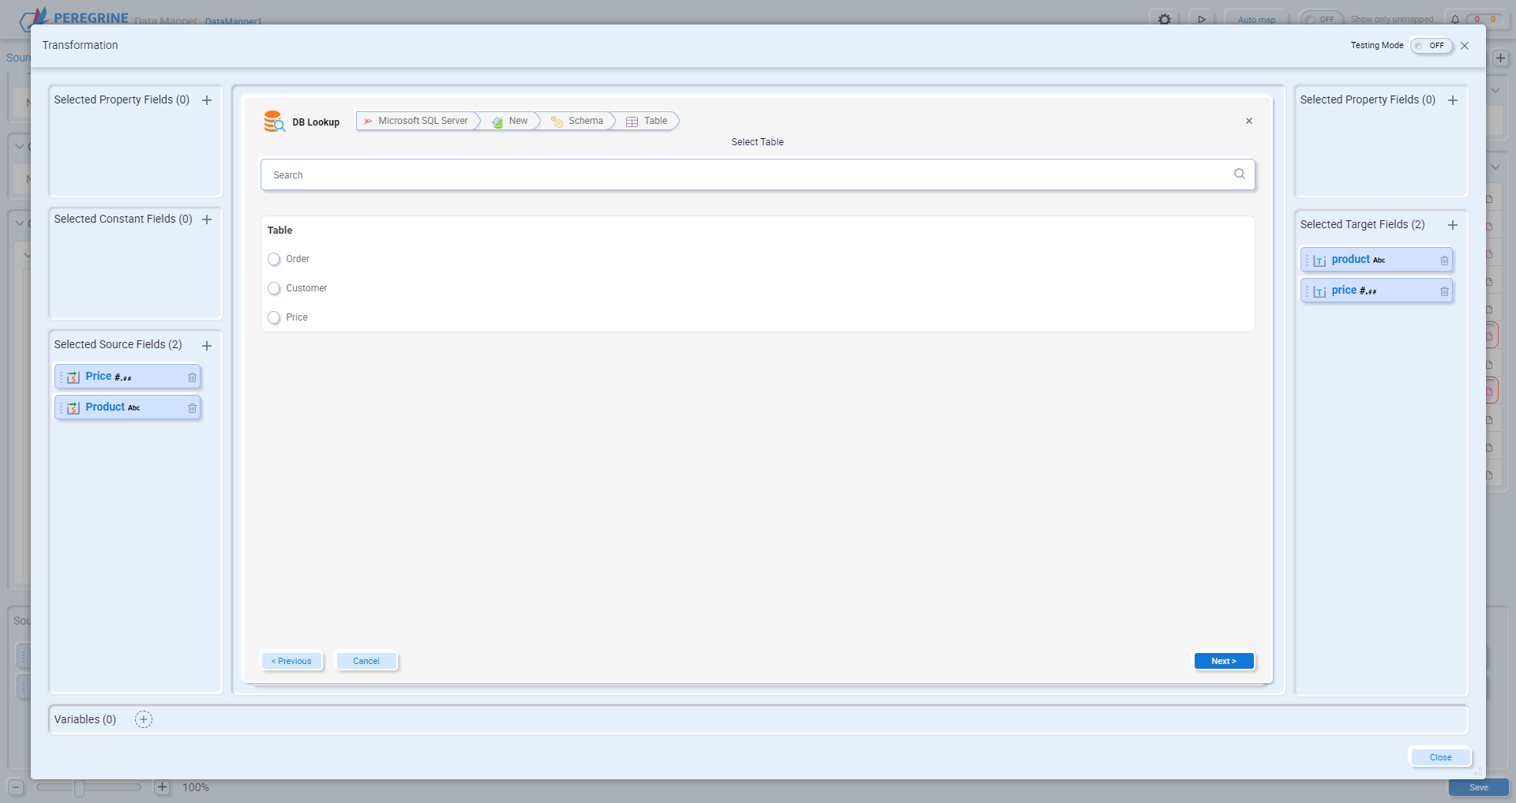The width and height of the screenshot is (1516, 803).
Task: Toggle Show only unmapped switch
Action: point(1322,19)
